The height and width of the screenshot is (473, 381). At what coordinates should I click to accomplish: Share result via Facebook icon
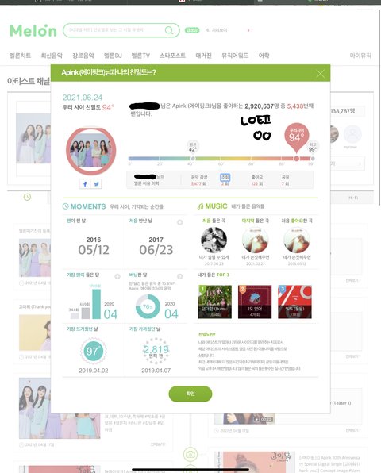click(x=85, y=184)
